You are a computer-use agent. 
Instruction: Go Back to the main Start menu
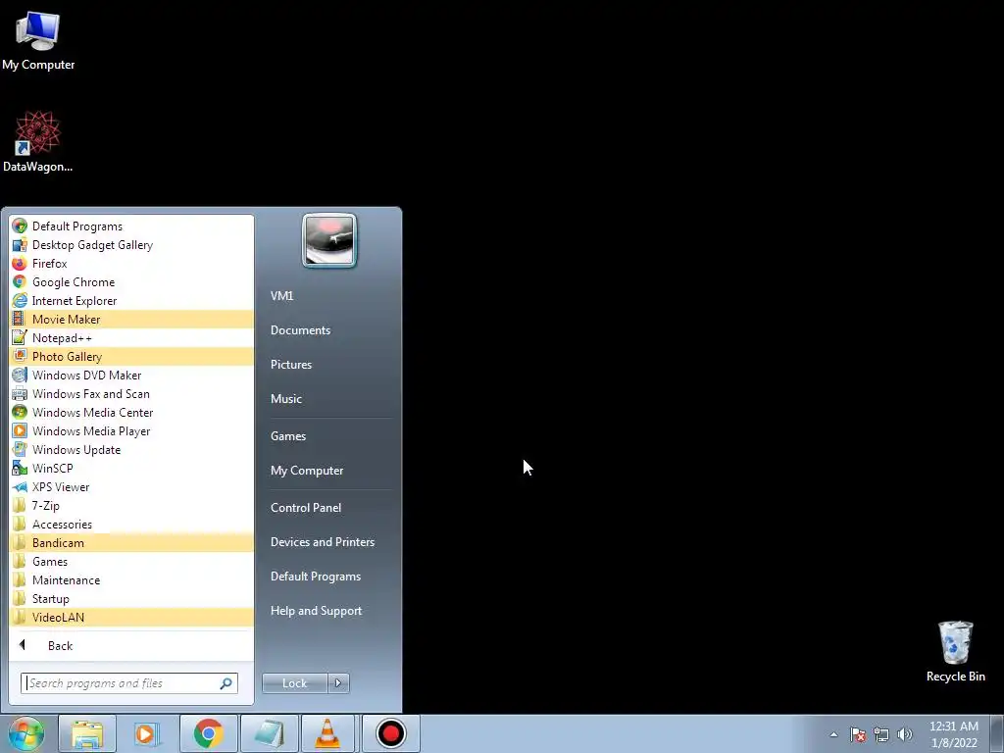tap(132, 645)
